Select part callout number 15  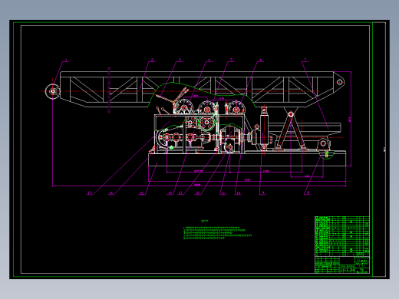point(142,193)
